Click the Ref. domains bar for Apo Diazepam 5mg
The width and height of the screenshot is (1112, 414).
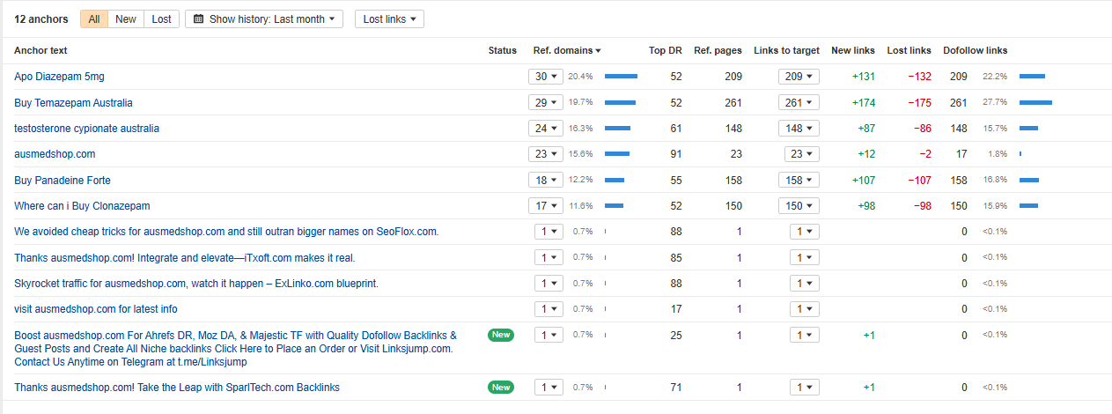(621, 77)
